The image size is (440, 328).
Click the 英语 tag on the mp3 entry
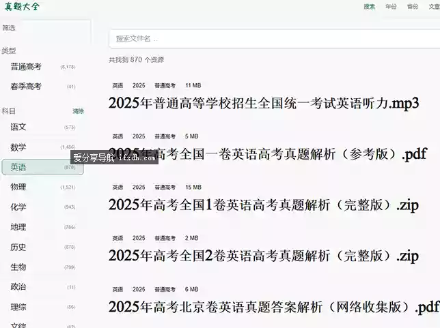[x=118, y=85]
